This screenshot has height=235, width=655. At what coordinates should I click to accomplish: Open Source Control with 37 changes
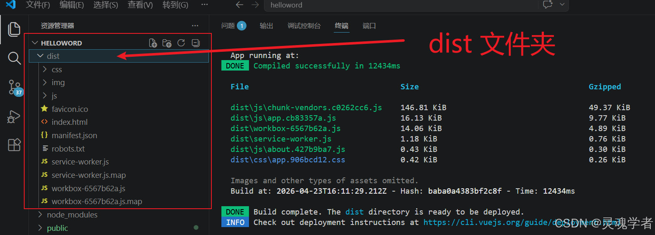(x=15, y=87)
